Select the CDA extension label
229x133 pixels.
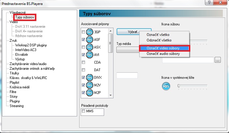(x=97, y=62)
